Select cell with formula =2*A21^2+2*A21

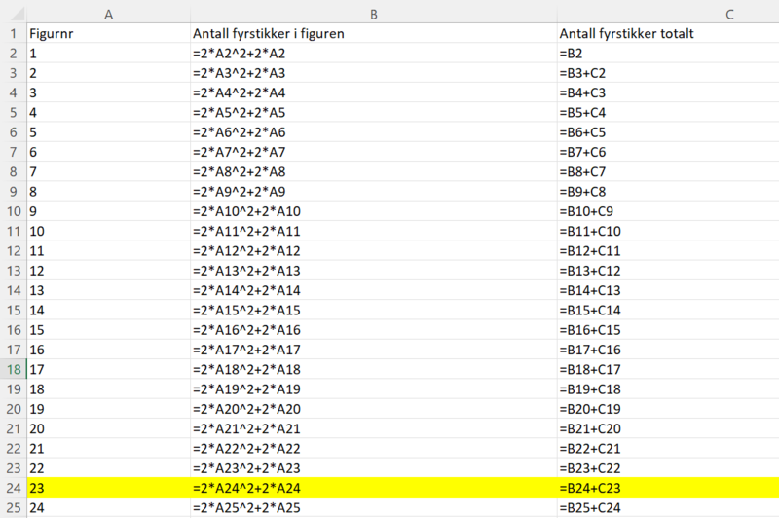374,428
